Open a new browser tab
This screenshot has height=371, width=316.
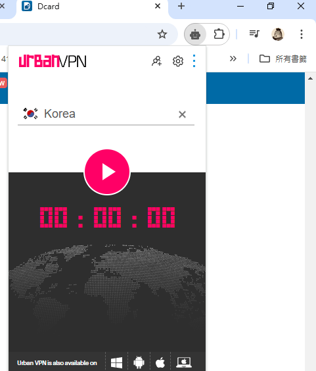(x=181, y=6)
